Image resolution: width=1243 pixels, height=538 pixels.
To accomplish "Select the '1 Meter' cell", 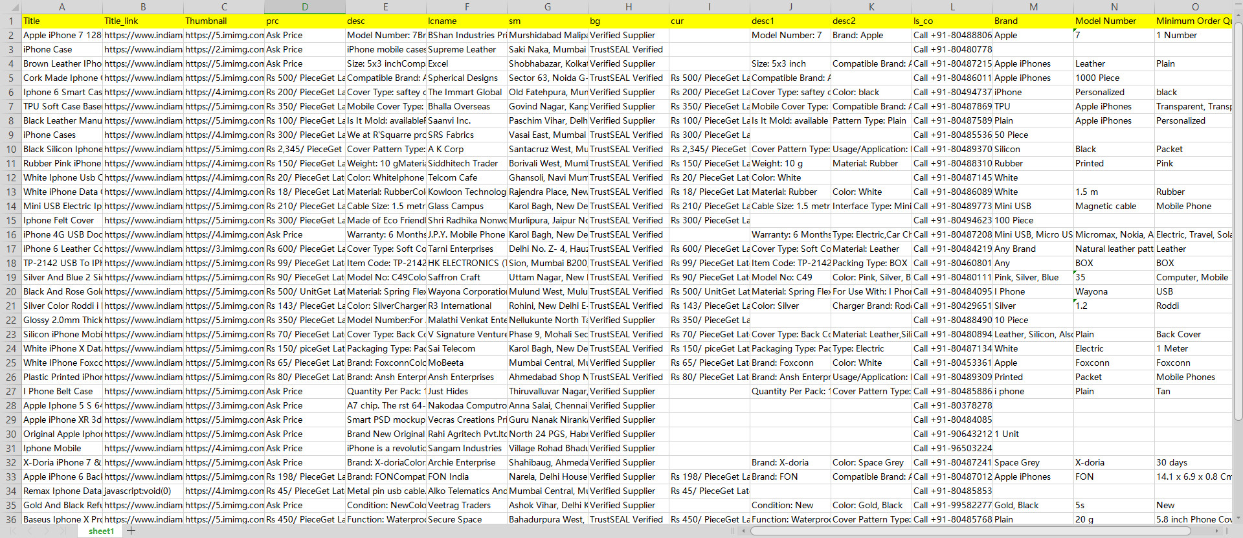I will 1194,349.
